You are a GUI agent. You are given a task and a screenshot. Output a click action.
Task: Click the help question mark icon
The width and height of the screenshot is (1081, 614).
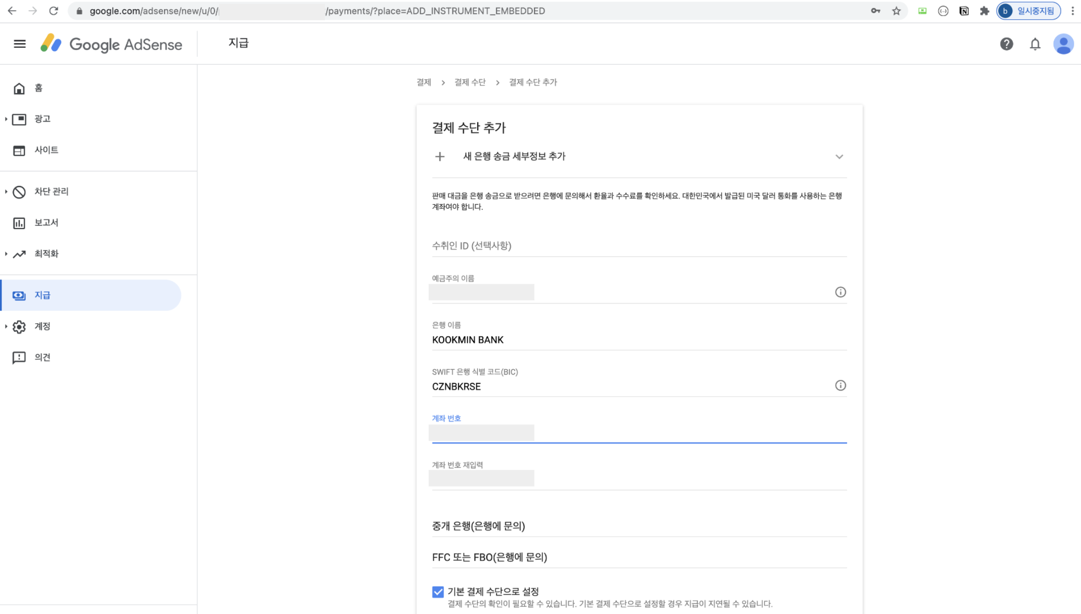point(1006,44)
